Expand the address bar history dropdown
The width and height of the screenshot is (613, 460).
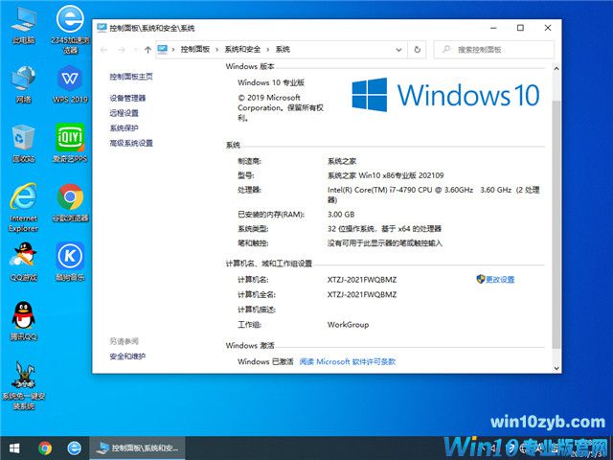tap(398, 50)
